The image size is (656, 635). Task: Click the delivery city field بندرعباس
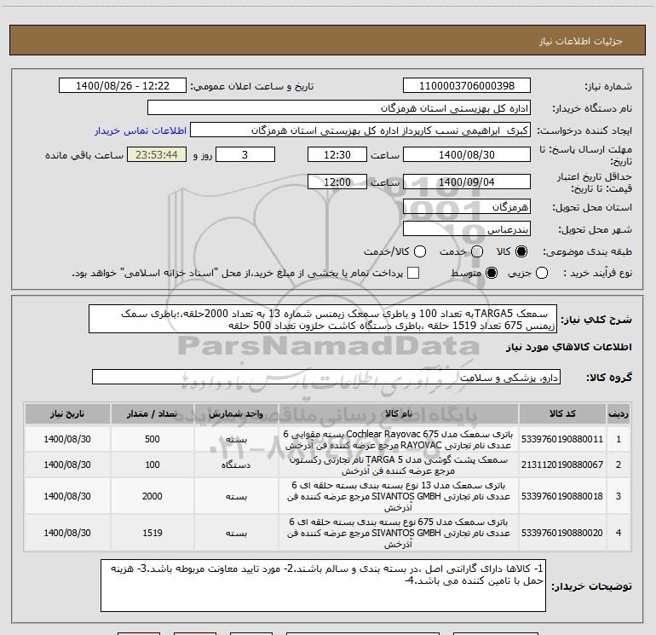tap(467, 228)
